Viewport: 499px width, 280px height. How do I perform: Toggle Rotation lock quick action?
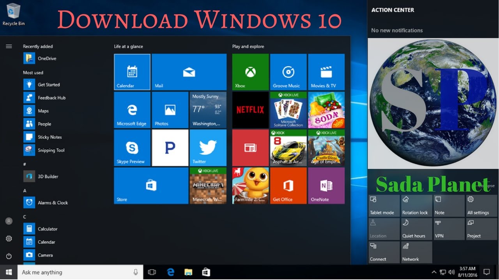417,206
